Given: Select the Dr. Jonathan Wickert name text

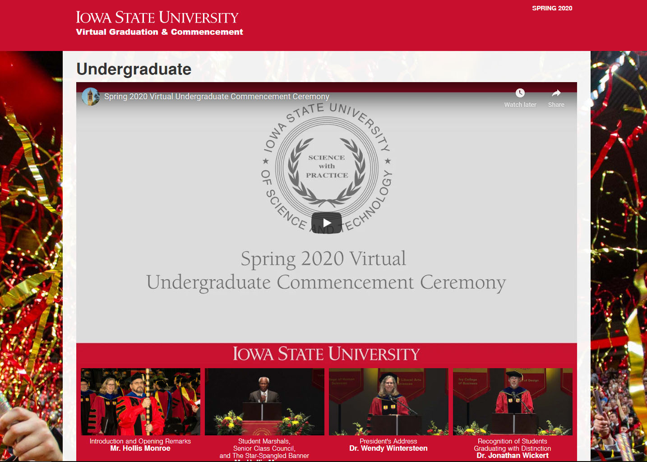Looking at the screenshot, I should click(513, 456).
